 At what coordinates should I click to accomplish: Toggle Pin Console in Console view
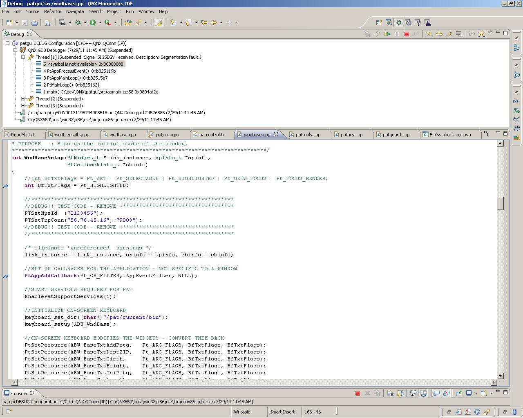click(459, 394)
